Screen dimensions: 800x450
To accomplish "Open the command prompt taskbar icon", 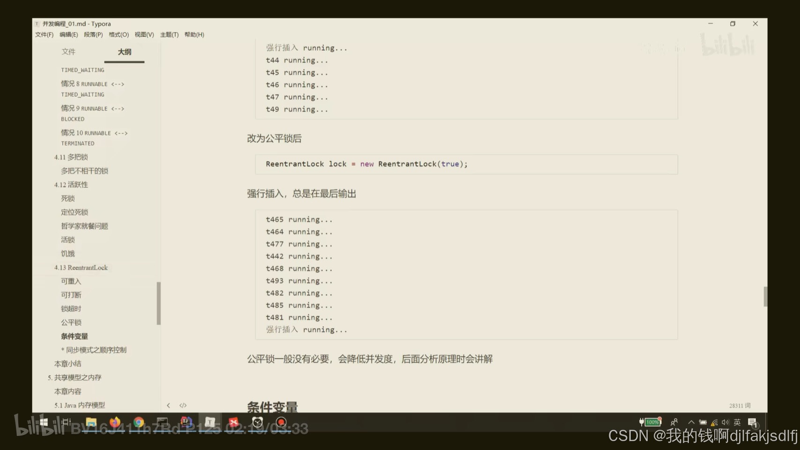I will (162, 422).
